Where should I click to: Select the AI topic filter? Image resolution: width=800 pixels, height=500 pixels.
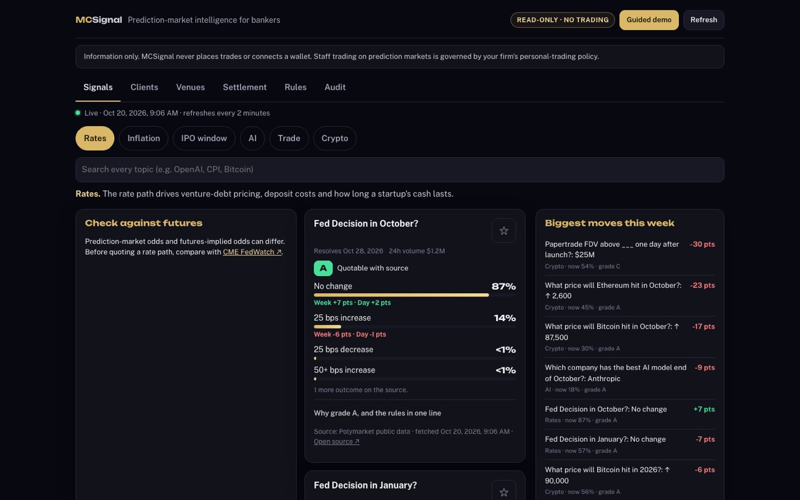click(253, 138)
